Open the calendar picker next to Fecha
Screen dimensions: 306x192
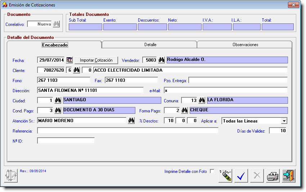pos(69,60)
